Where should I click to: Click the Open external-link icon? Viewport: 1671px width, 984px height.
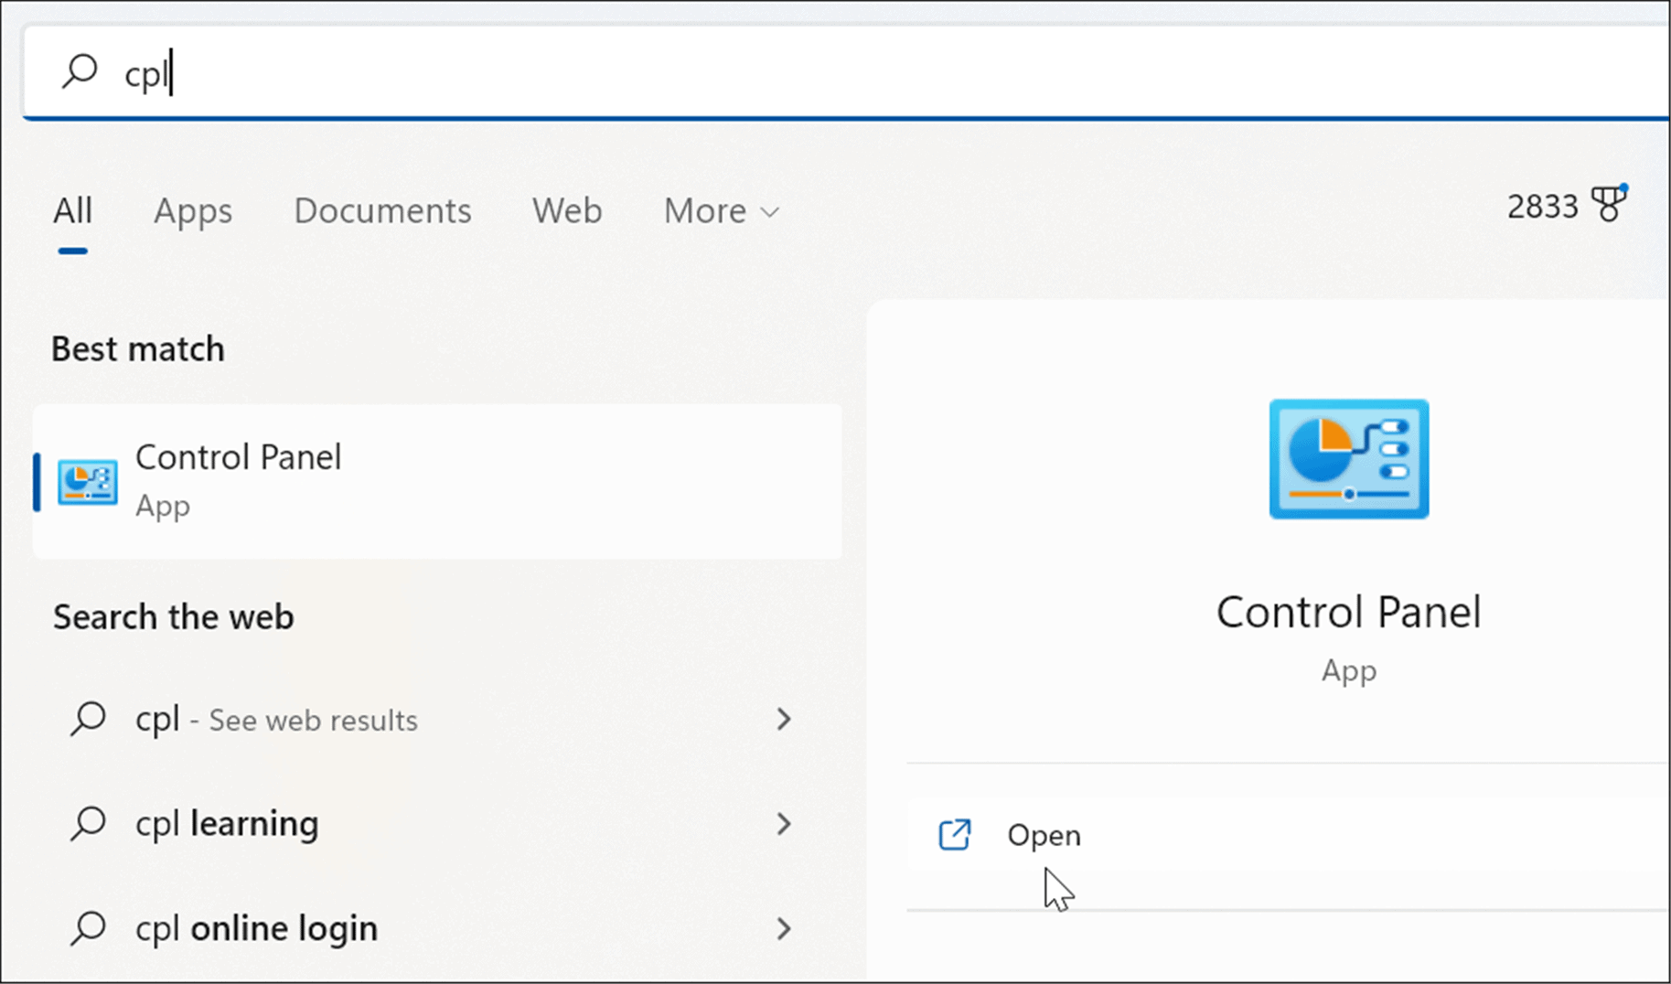pyautogui.click(x=953, y=834)
